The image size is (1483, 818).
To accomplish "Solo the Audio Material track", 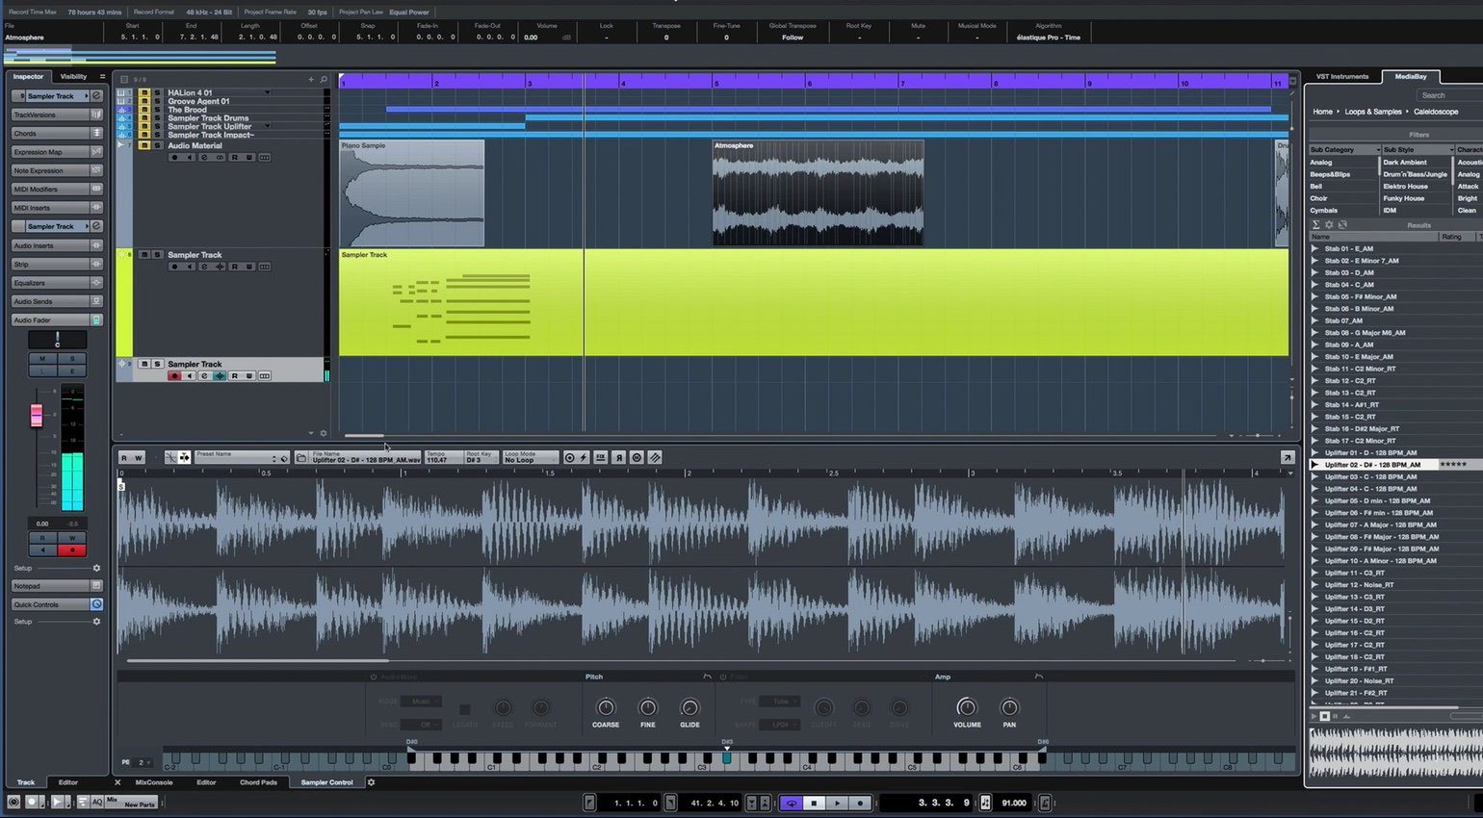I will coord(157,145).
